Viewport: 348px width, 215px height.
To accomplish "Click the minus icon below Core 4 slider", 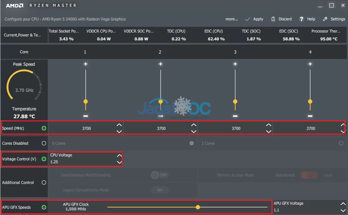I will (x=310, y=116).
